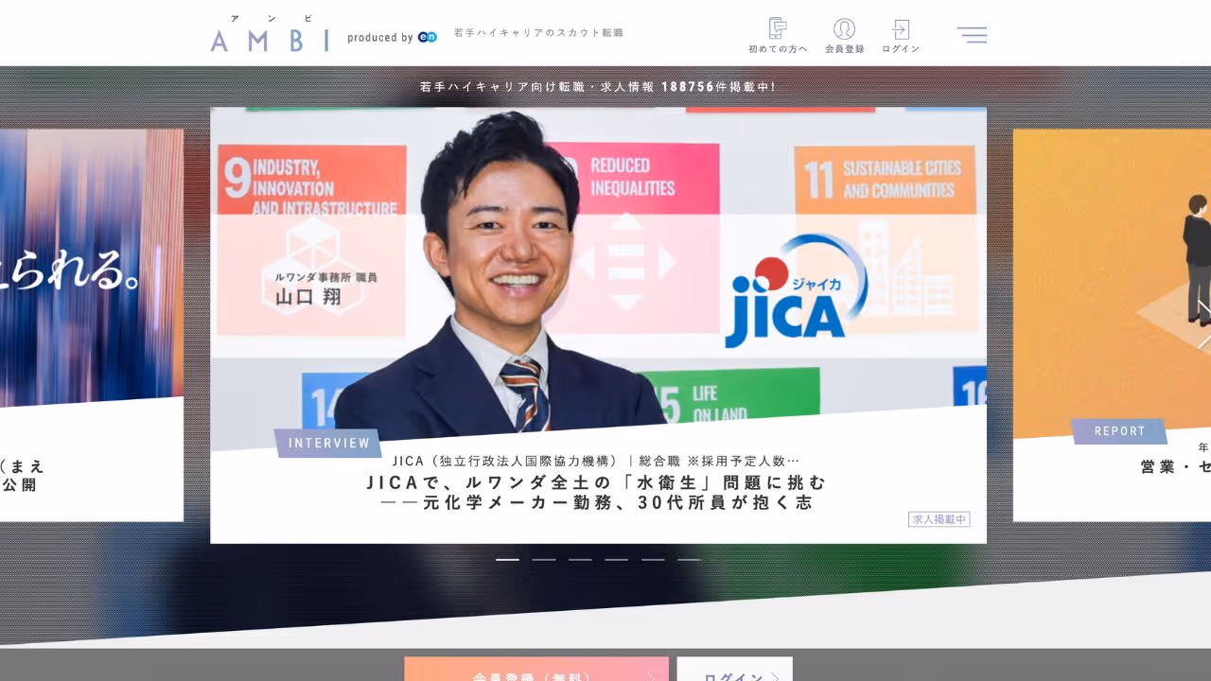
Task: Open the hamburger menu
Action: (x=972, y=35)
